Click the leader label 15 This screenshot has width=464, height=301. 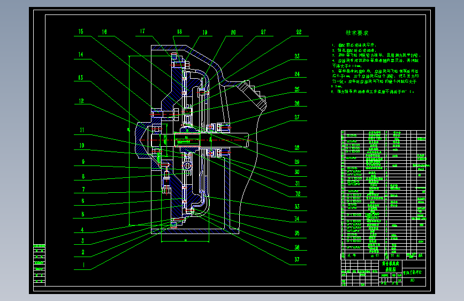click(81, 32)
